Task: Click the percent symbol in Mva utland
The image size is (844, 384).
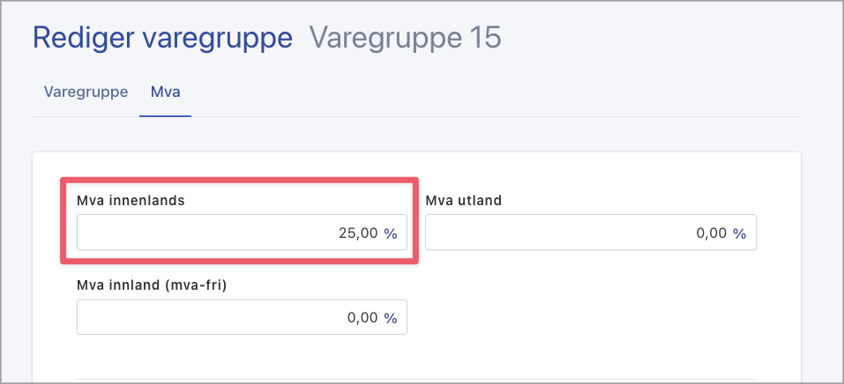Action: click(x=739, y=233)
